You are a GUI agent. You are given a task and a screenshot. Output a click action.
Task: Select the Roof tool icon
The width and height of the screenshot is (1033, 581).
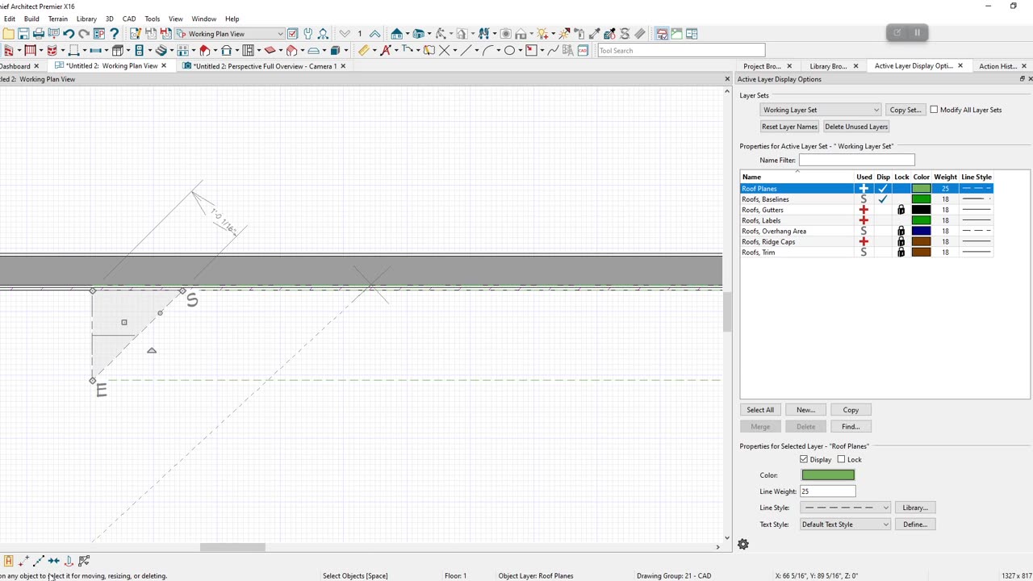tap(204, 50)
